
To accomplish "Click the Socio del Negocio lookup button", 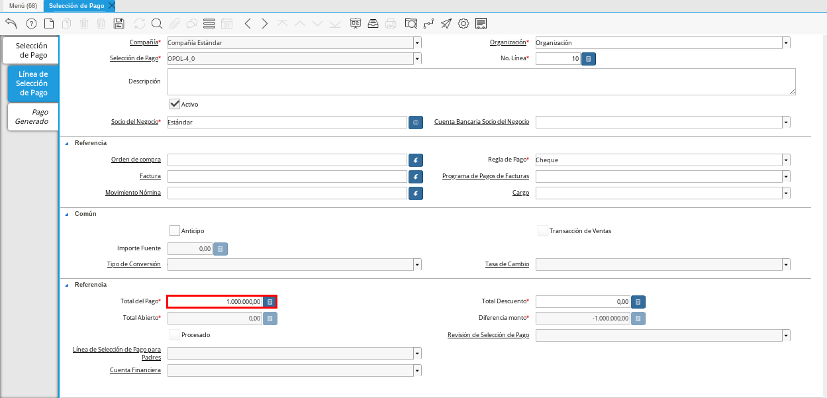I will click(x=415, y=123).
